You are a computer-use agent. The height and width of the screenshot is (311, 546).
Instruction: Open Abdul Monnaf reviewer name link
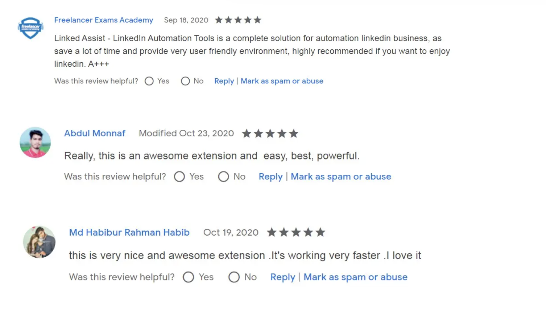point(95,133)
